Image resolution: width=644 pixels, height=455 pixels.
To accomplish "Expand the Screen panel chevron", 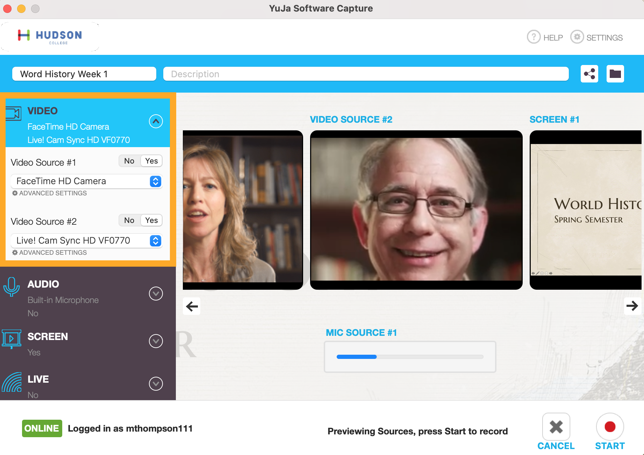I will coord(156,341).
